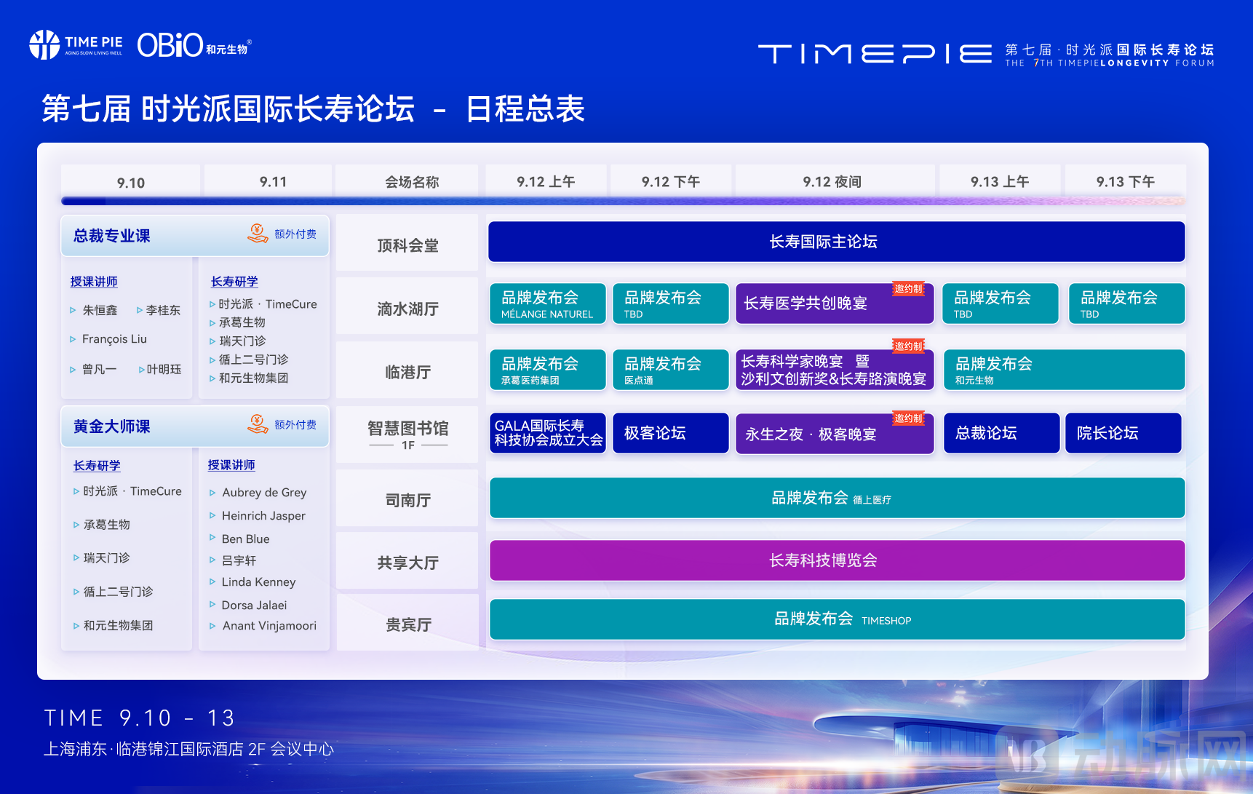
Task: Select the 永生之夜 · 极客晚宴 block
Action: (835, 433)
